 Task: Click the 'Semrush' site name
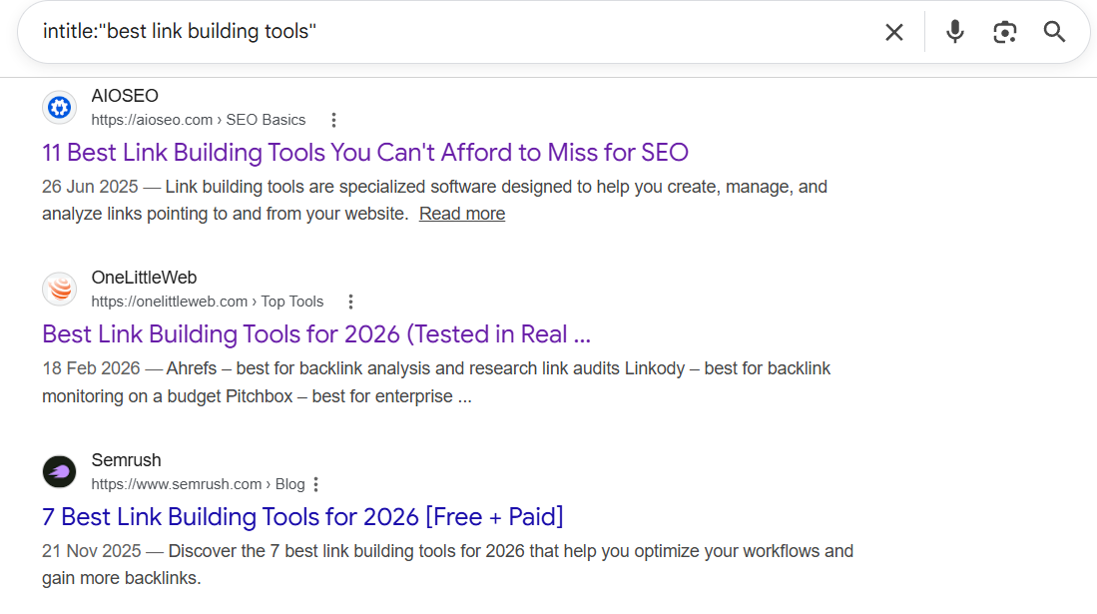126,460
